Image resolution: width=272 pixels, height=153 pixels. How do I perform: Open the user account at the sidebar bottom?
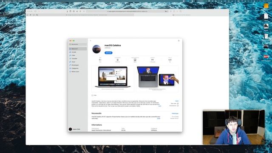(x=75, y=129)
